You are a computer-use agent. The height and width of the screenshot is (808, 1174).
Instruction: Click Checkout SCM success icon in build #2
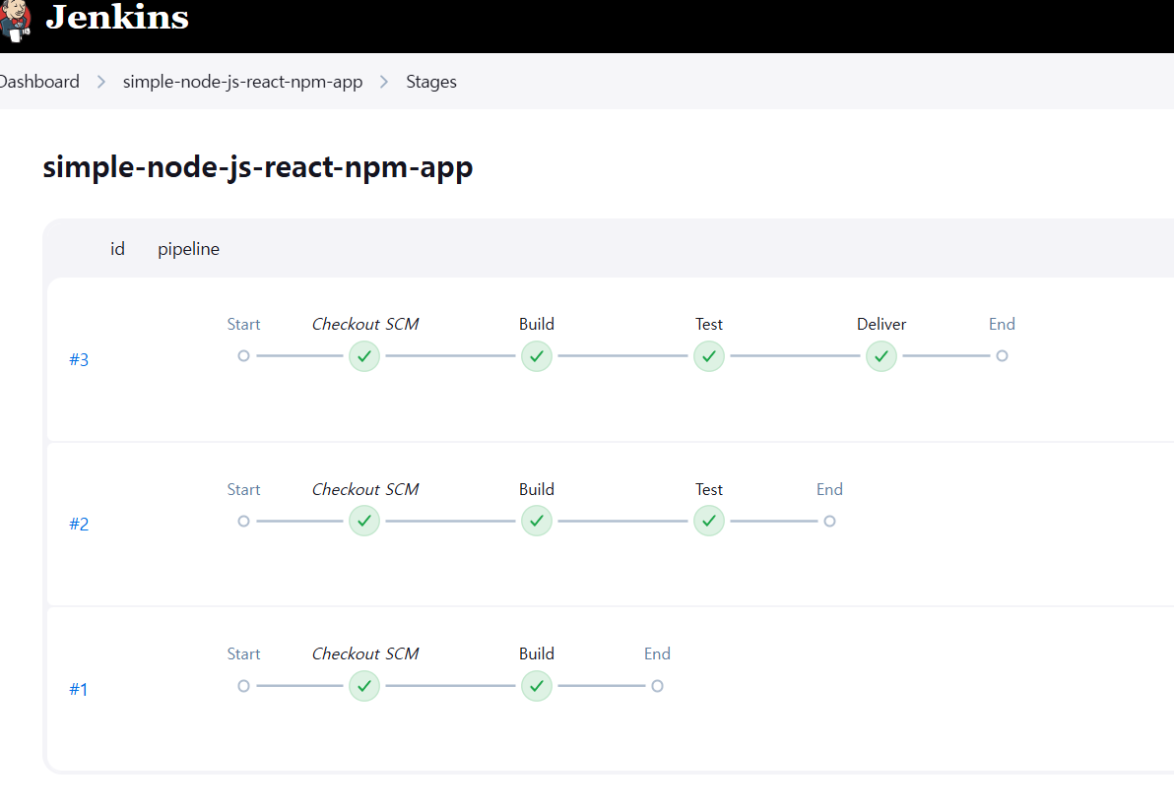tap(364, 522)
